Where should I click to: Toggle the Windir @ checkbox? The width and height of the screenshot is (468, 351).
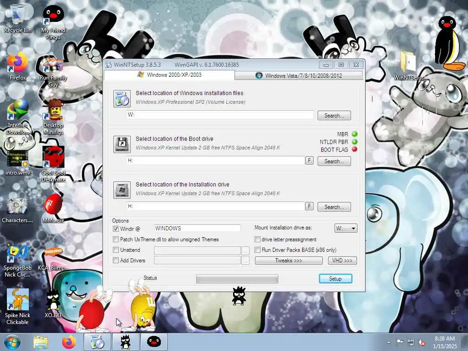(x=116, y=229)
